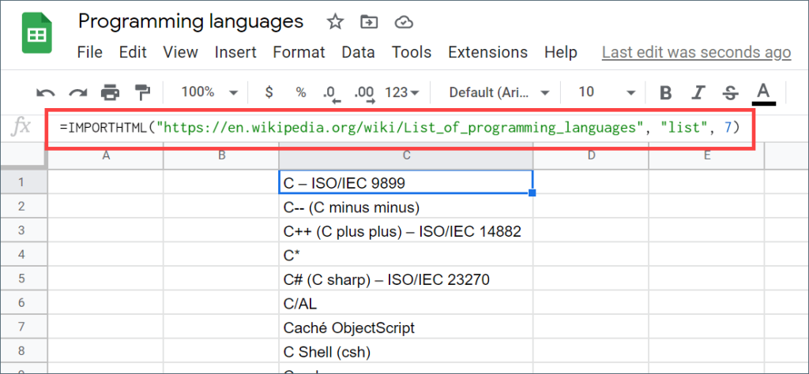
Task: Toggle bold formatting
Action: coord(665,92)
